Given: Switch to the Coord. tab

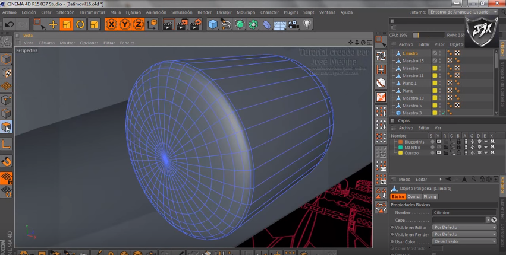Looking at the screenshot, I should tap(414, 196).
